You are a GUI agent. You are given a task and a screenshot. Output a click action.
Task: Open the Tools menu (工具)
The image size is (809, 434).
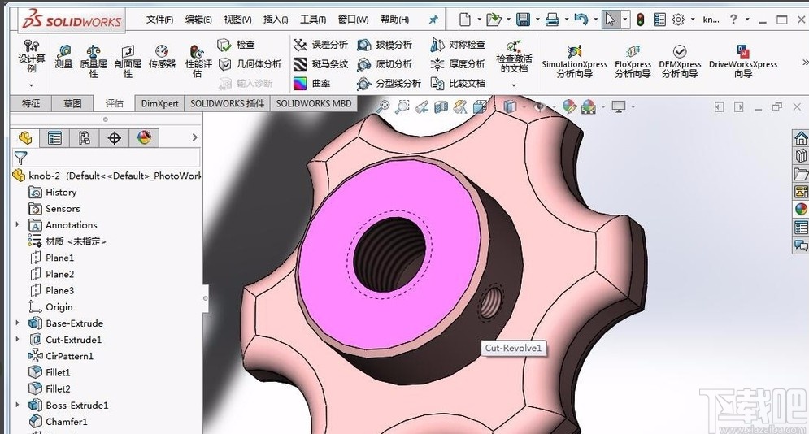coord(313,20)
